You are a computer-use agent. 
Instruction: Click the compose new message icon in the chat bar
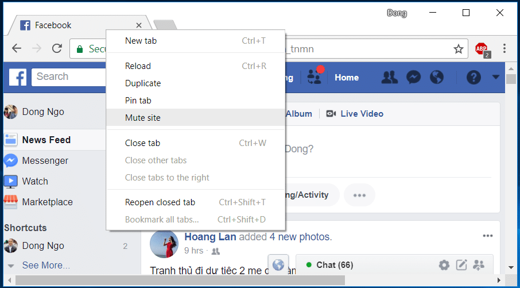pos(461,265)
